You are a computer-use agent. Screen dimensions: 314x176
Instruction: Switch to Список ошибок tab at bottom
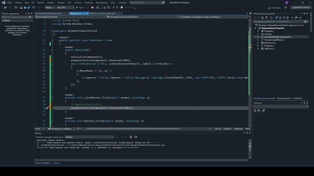pos(43,163)
